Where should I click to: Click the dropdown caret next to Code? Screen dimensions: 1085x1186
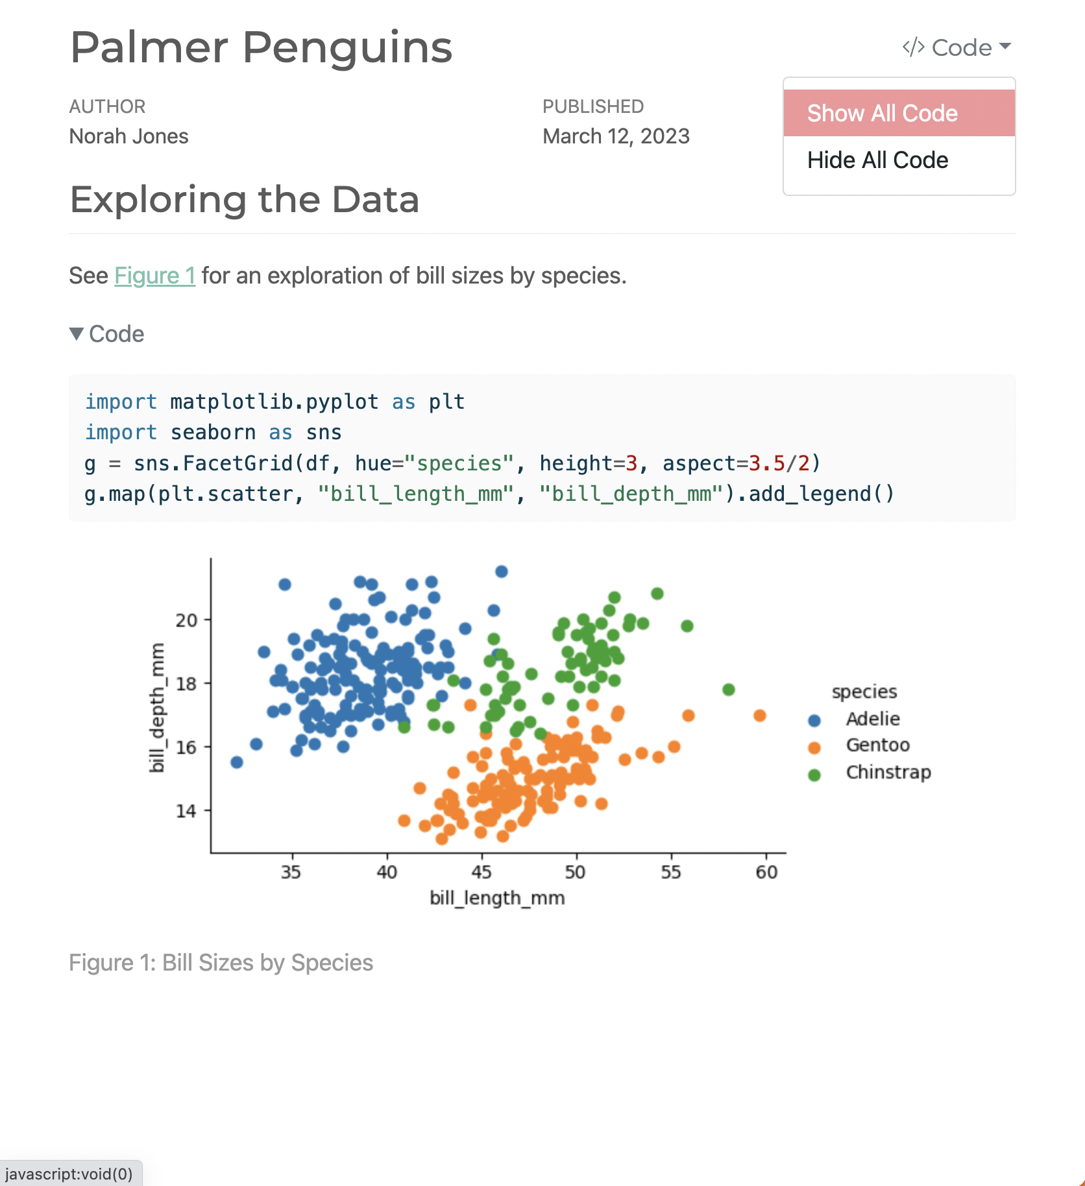click(1005, 47)
